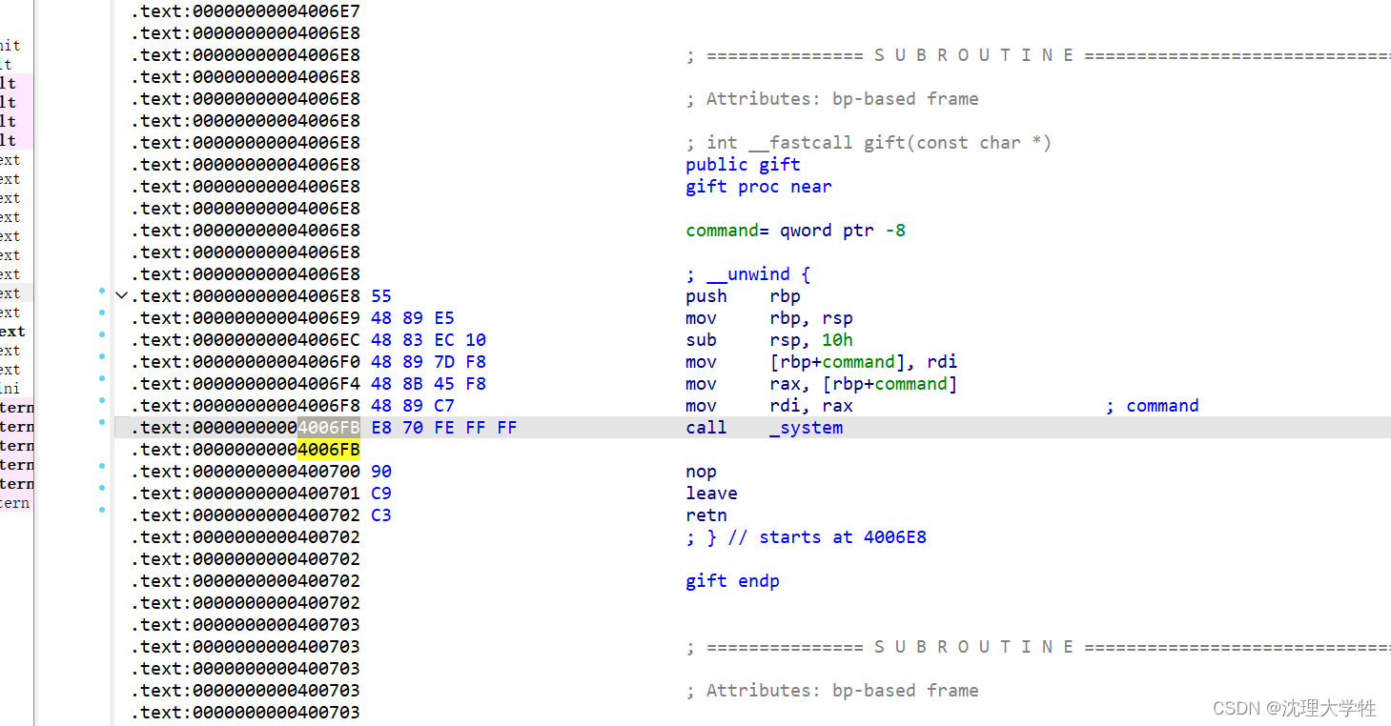Click 4006E8 in the starts at comment
Screen dimensions: 1391x726
894,536
